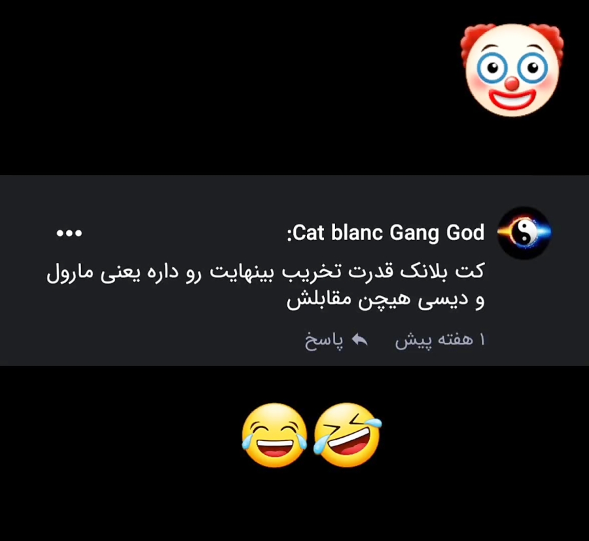Viewport: 589px width, 541px height.
Task: Select the face with tears of joy emoji
Action: [275, 436]
